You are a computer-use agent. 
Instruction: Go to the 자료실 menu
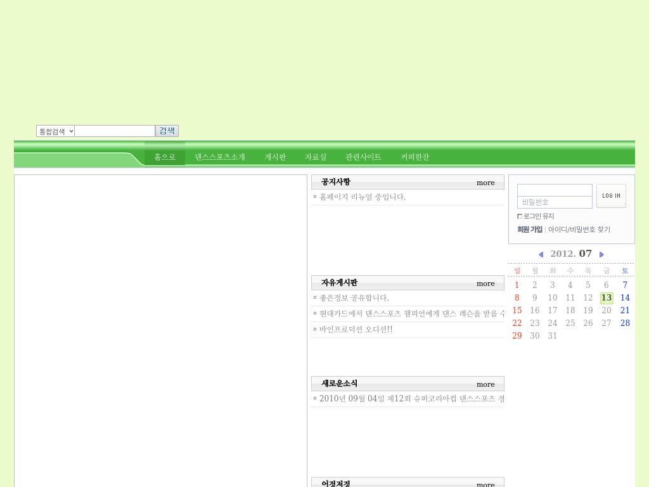[x=316, y=157]
